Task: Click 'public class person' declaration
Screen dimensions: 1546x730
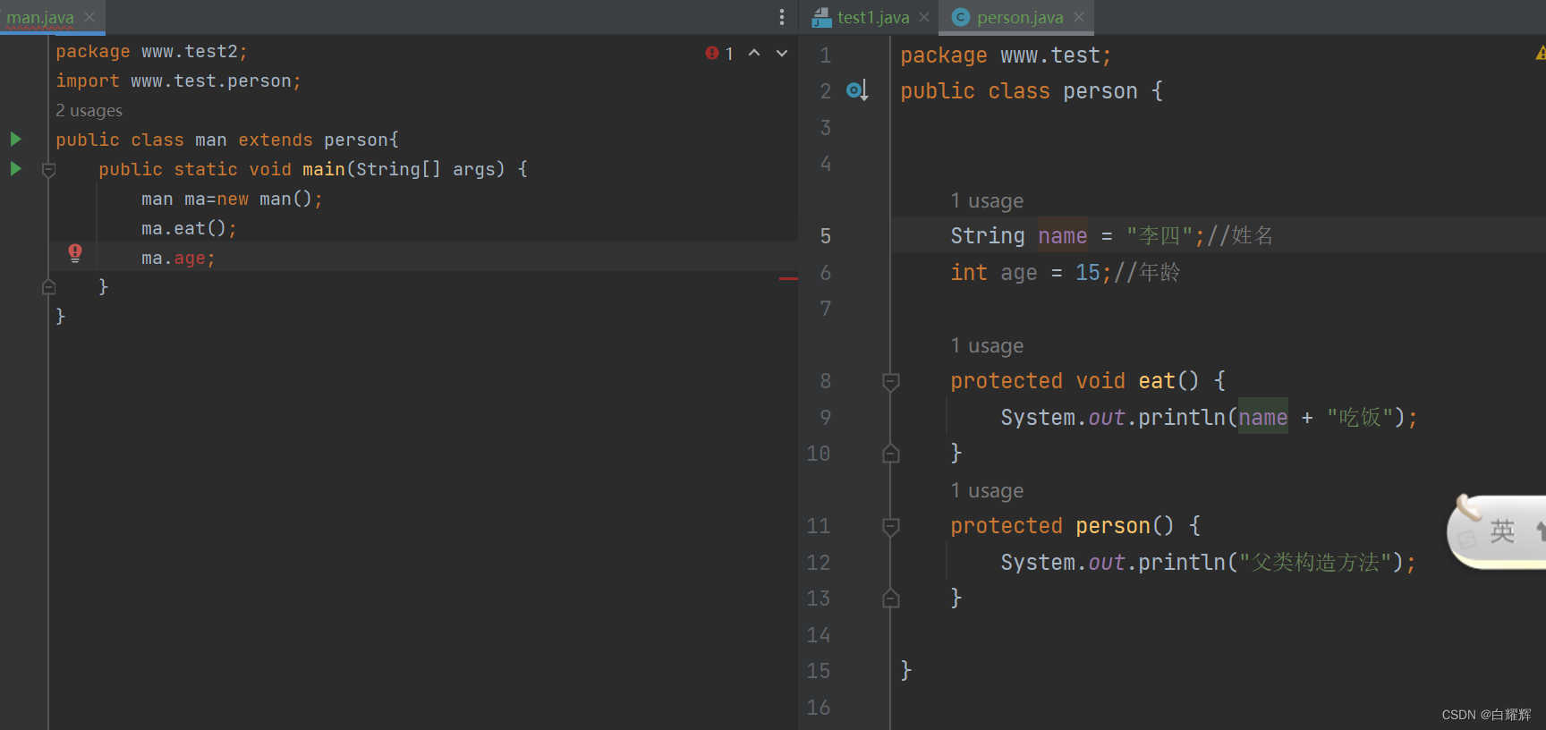Action: point(1019,91)
